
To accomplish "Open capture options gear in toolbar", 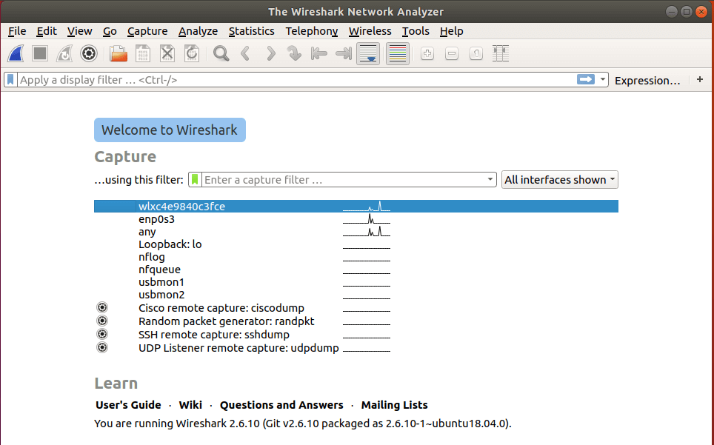I will click(x=89, y=54).
